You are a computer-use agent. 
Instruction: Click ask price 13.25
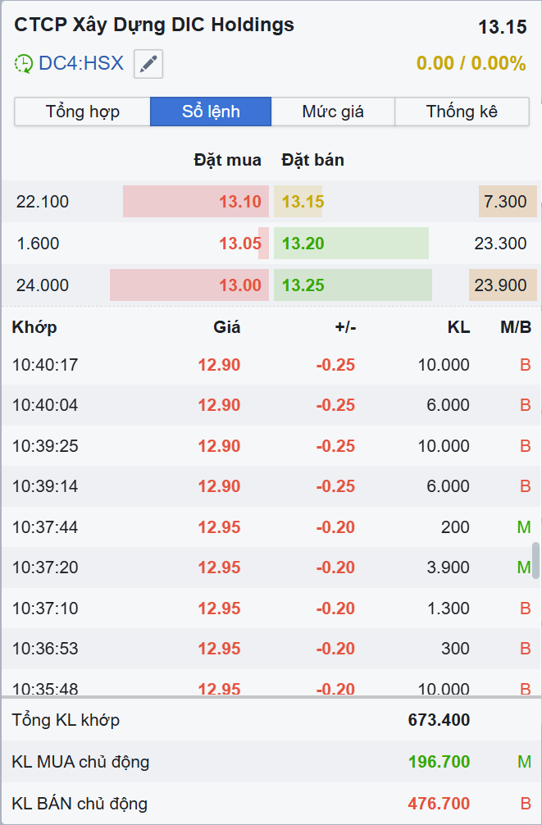tap(303, 285)
